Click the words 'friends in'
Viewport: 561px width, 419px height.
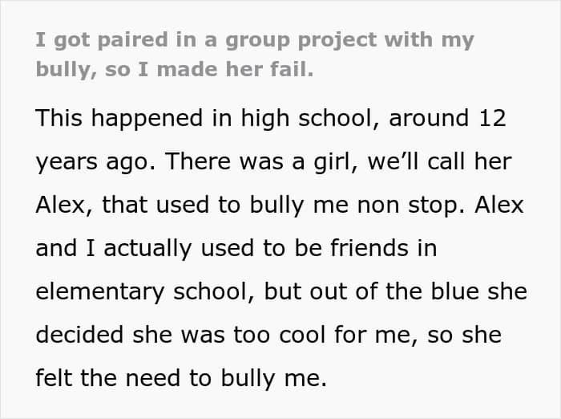[x=383, y=248]
